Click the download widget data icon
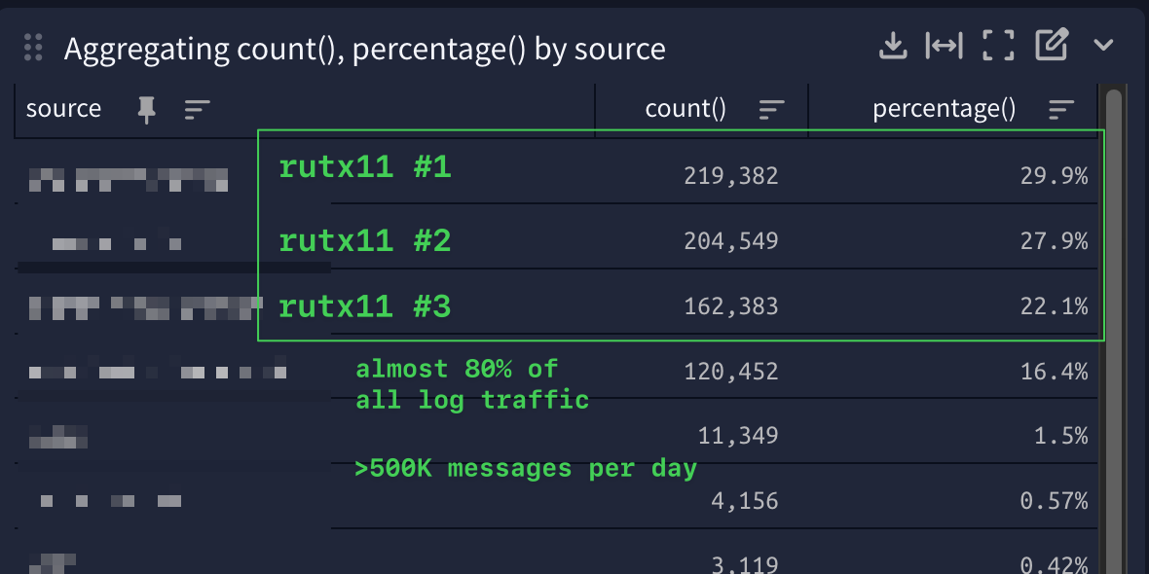 (x=893, y=46)
